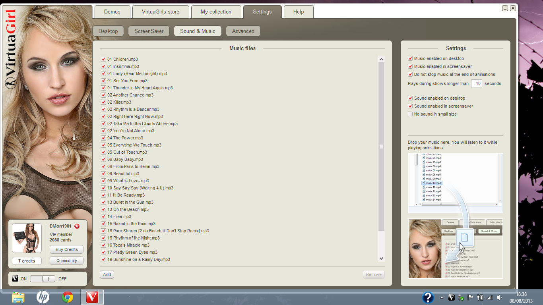The image size is (543, 305).
Task: Select 01 Thunder in My Heart Again.mp3
Action: pyautogui.click(x=140, y=88)
